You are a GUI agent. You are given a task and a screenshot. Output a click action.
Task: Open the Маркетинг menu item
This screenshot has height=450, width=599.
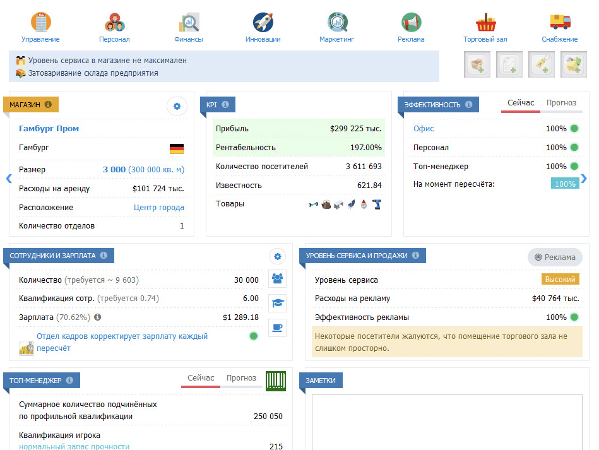pyautogui.click(x=337, y=28)
